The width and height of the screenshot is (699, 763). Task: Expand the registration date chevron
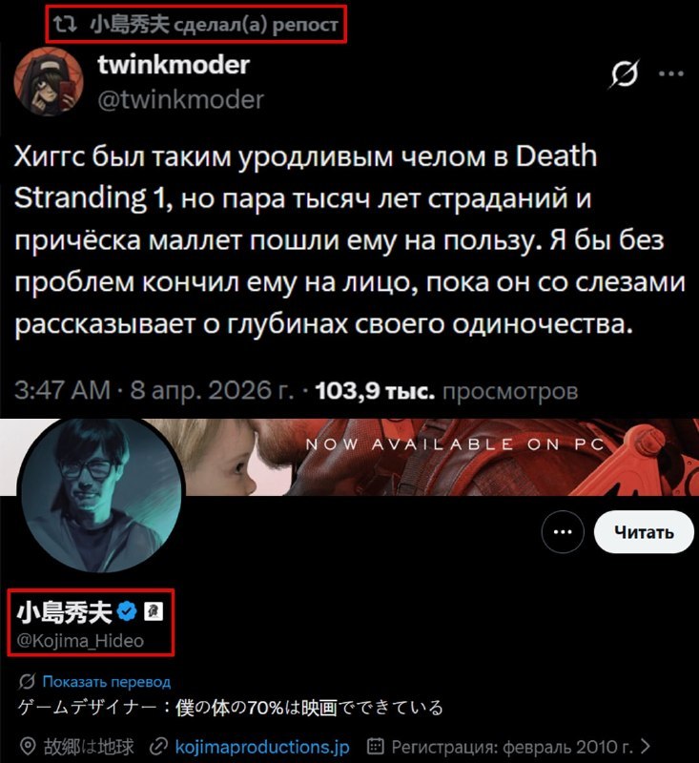[x=646, y=746]
